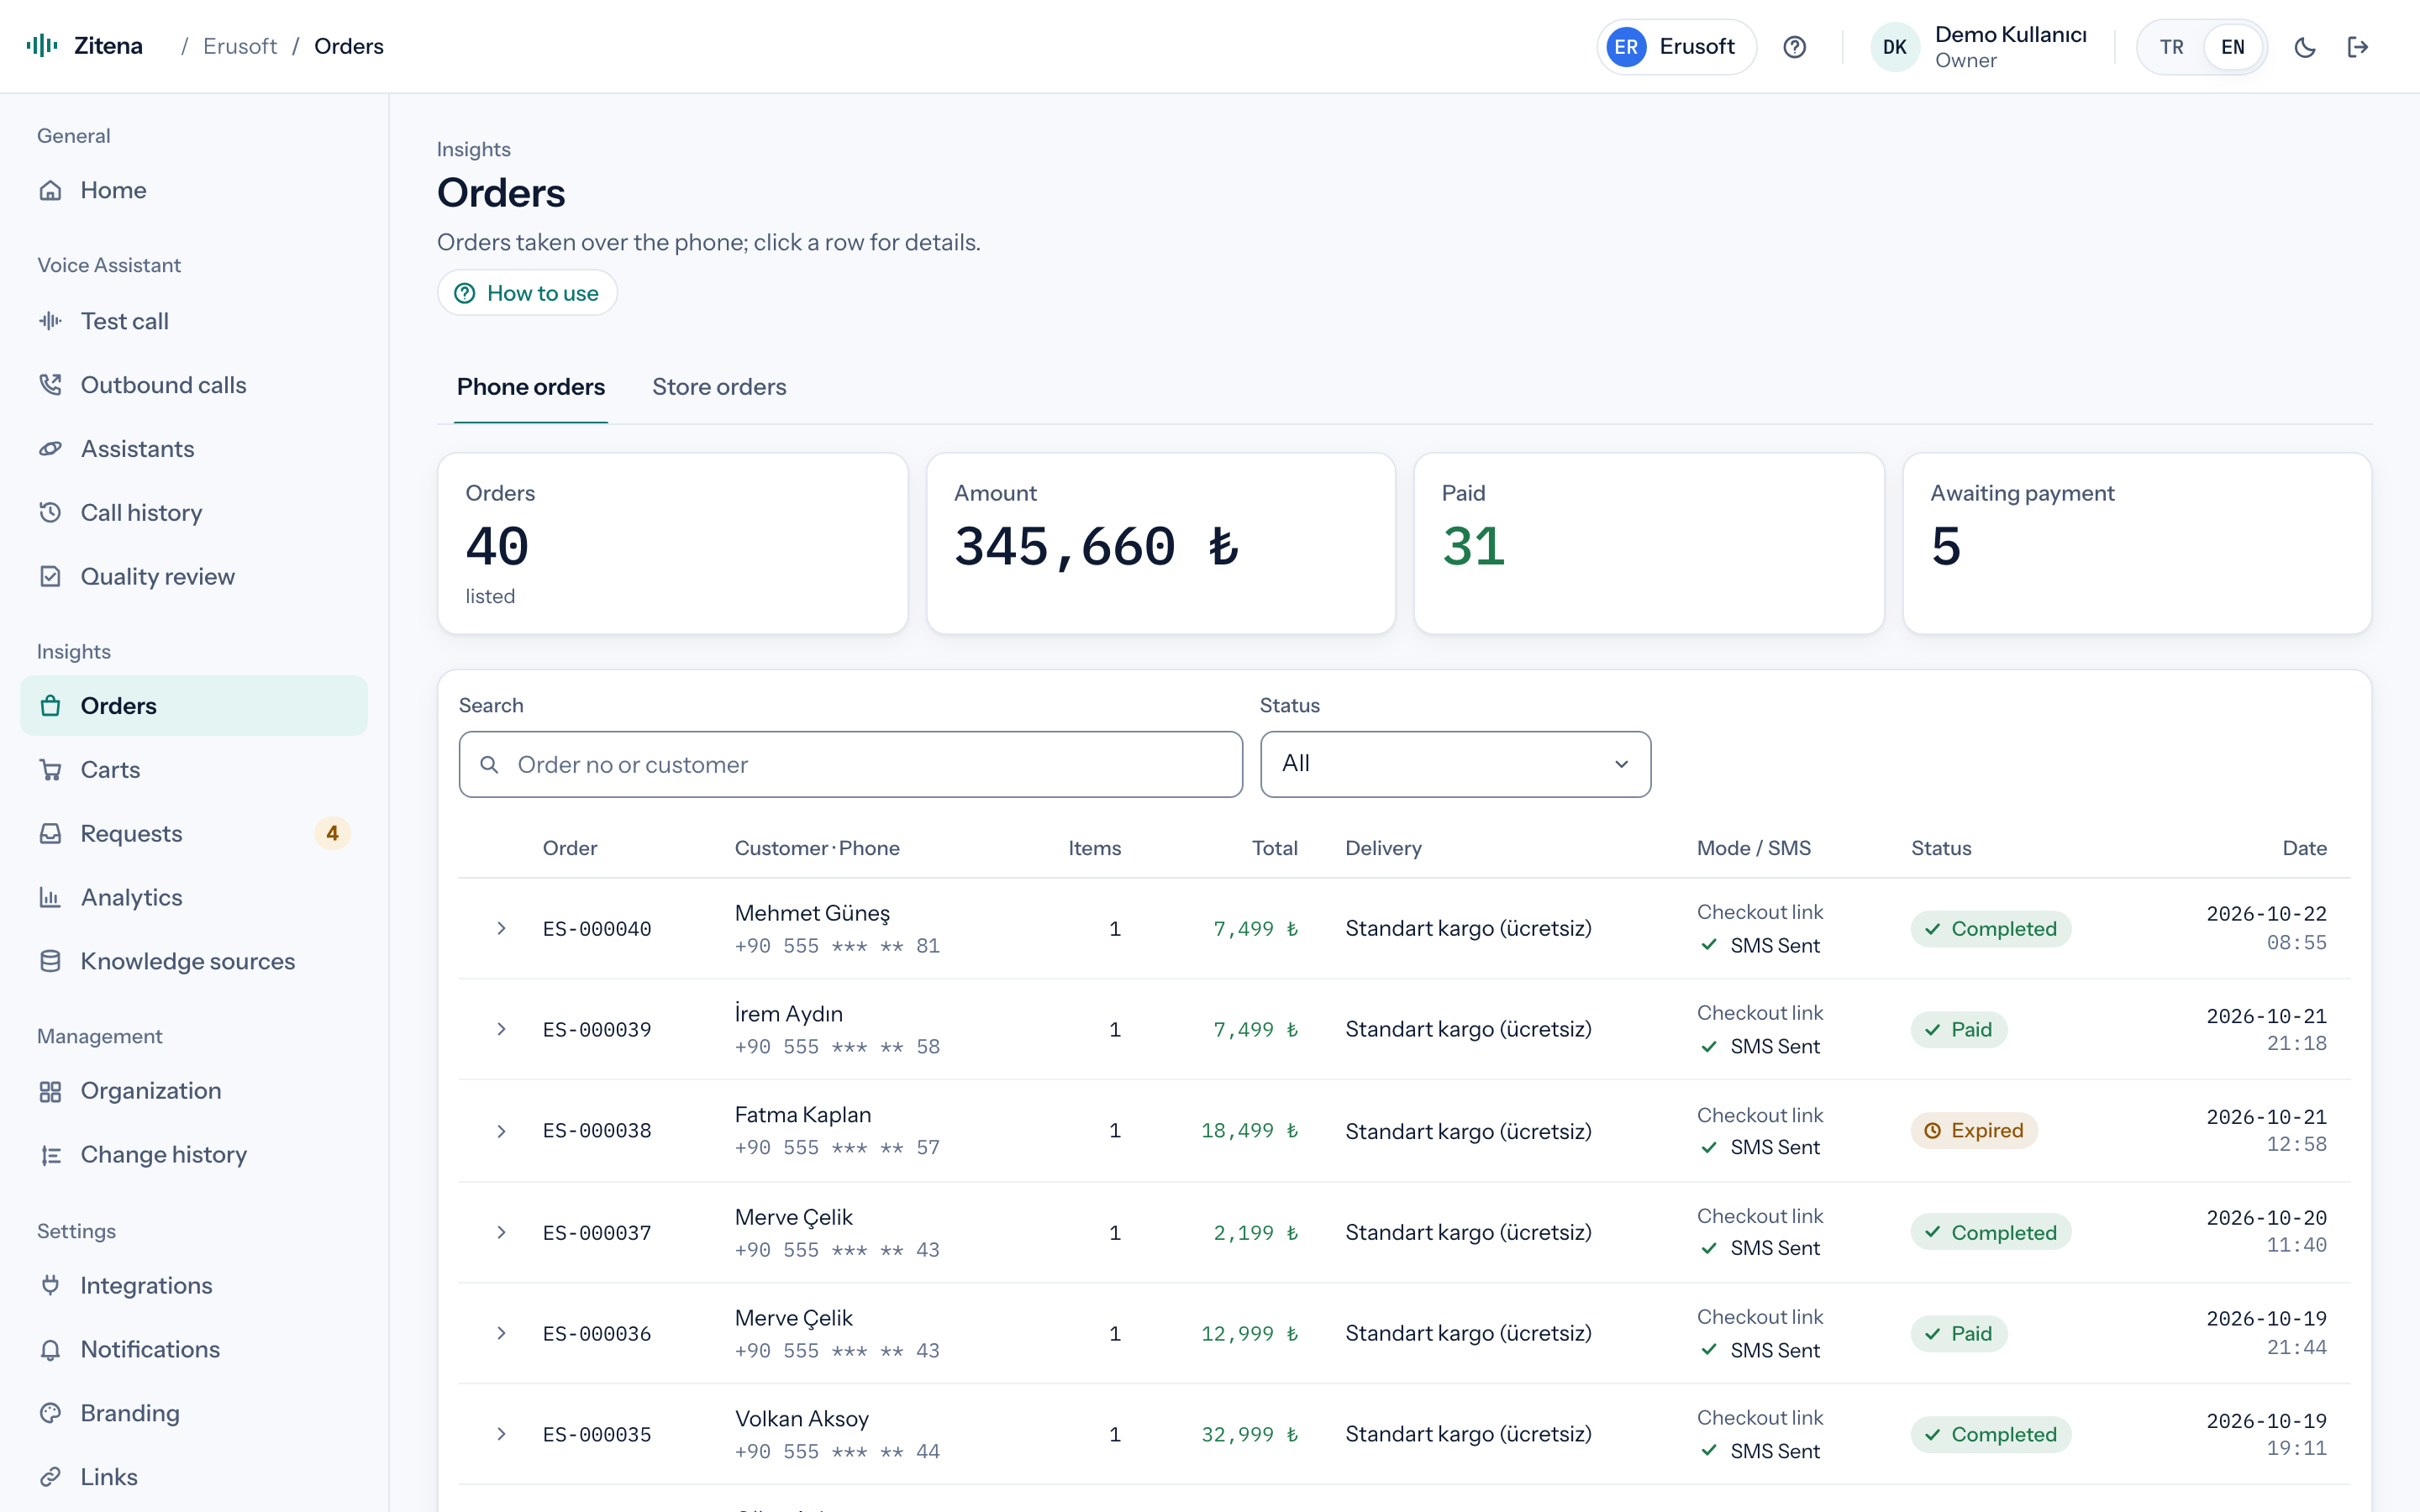This screenshot has height=1512, width=2420.
Task: Click the How to use button
Action: tap(527, 293)
